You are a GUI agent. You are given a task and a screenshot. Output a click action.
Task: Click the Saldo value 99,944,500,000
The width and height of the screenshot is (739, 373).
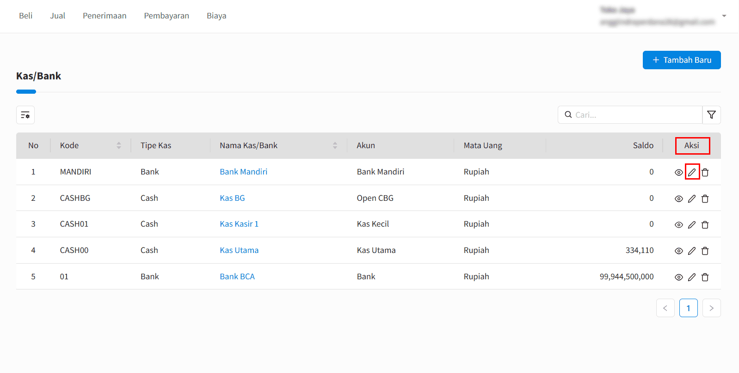click(627, 277)
